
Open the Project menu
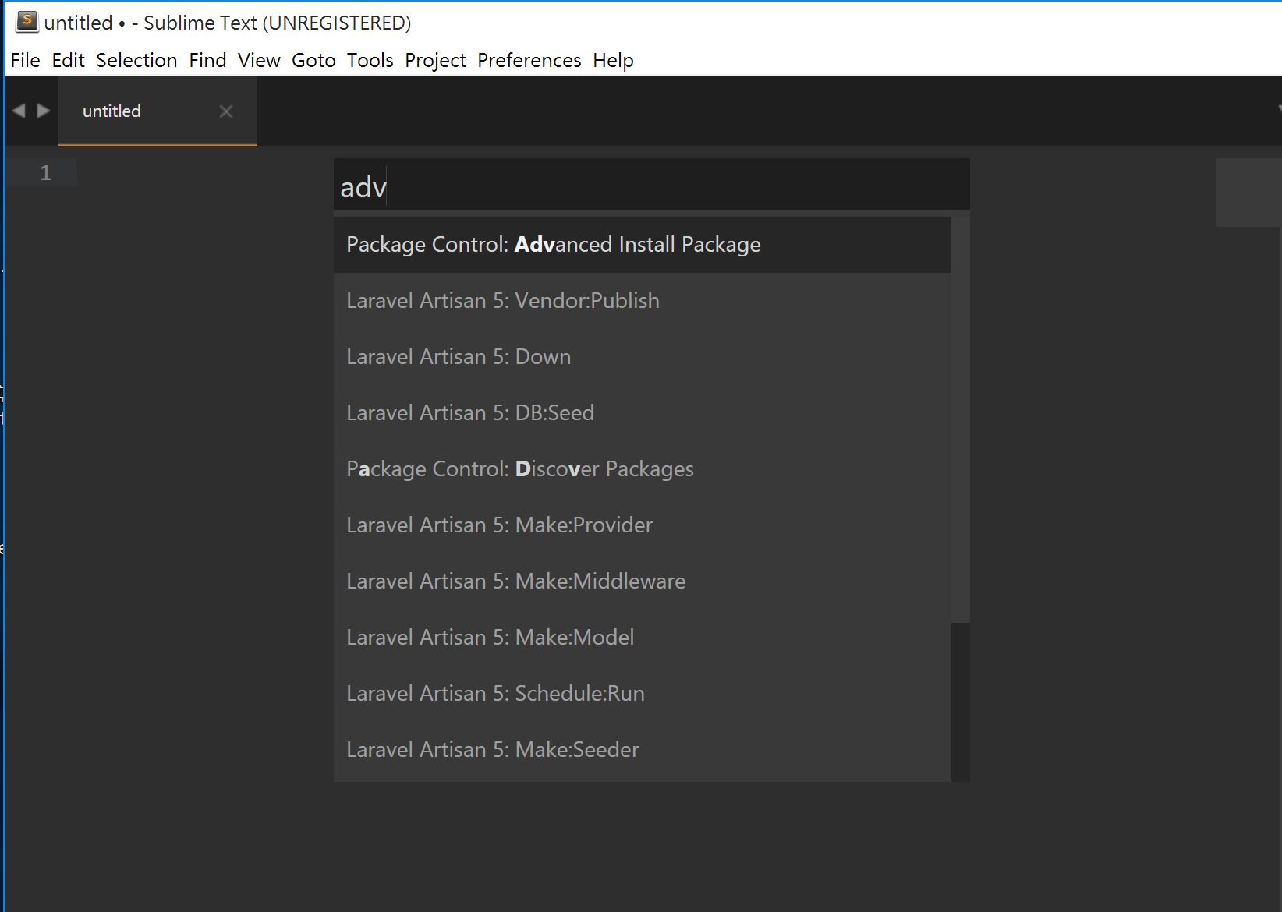[x=435, y=60]
